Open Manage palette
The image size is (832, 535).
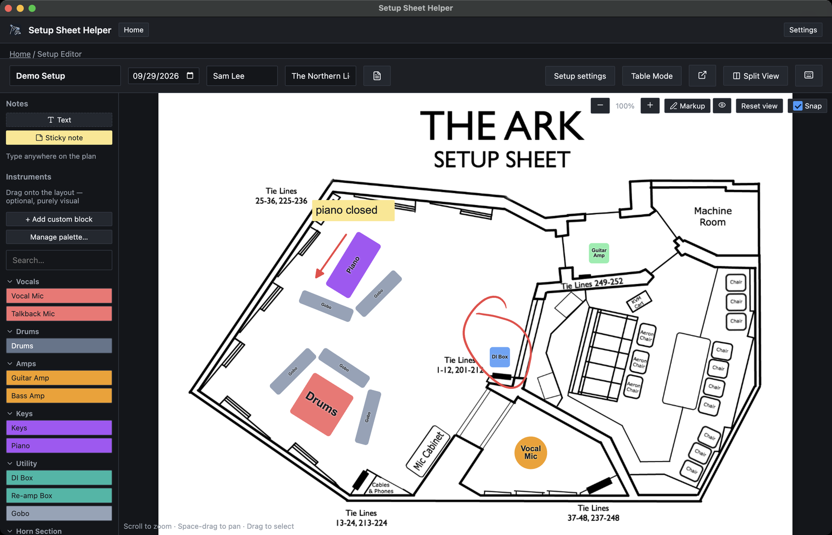pyautogui.click(x=59, y=237)
